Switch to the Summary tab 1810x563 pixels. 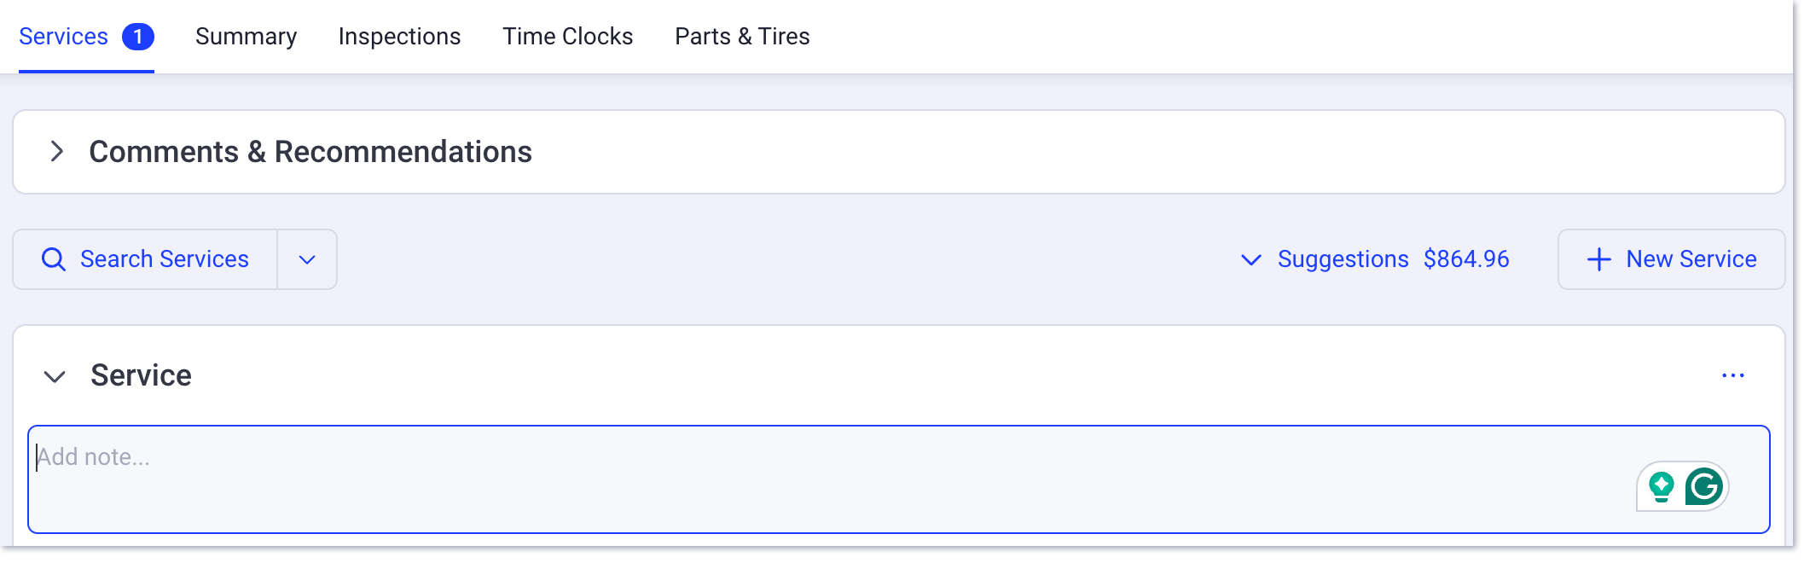tap(247, 37)
